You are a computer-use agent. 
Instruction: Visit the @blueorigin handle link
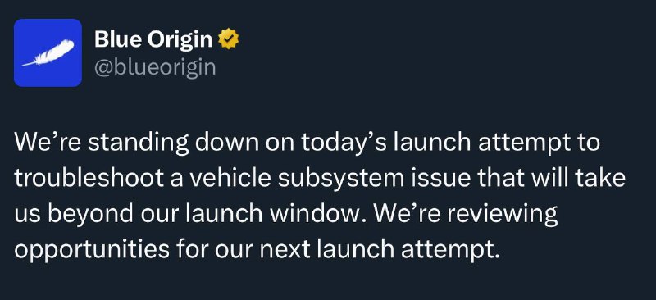[x=155, y=67]
